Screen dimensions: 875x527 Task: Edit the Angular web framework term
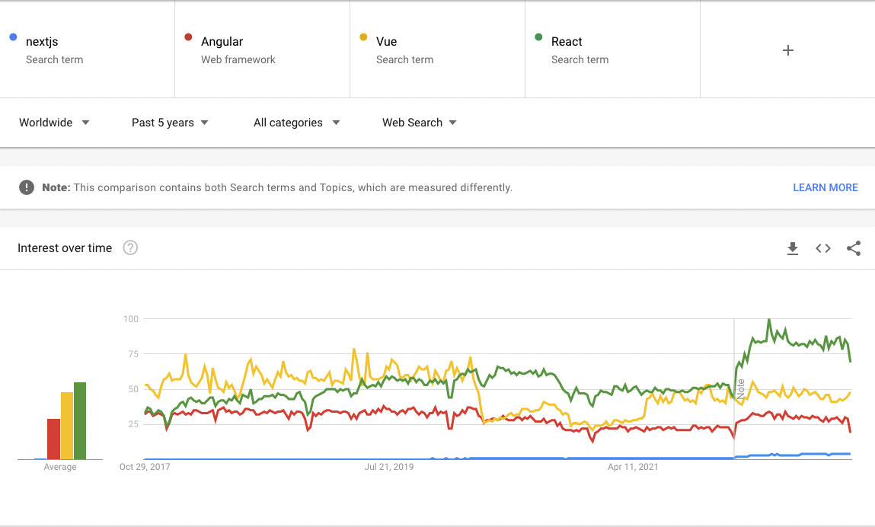tap(262, 50)
